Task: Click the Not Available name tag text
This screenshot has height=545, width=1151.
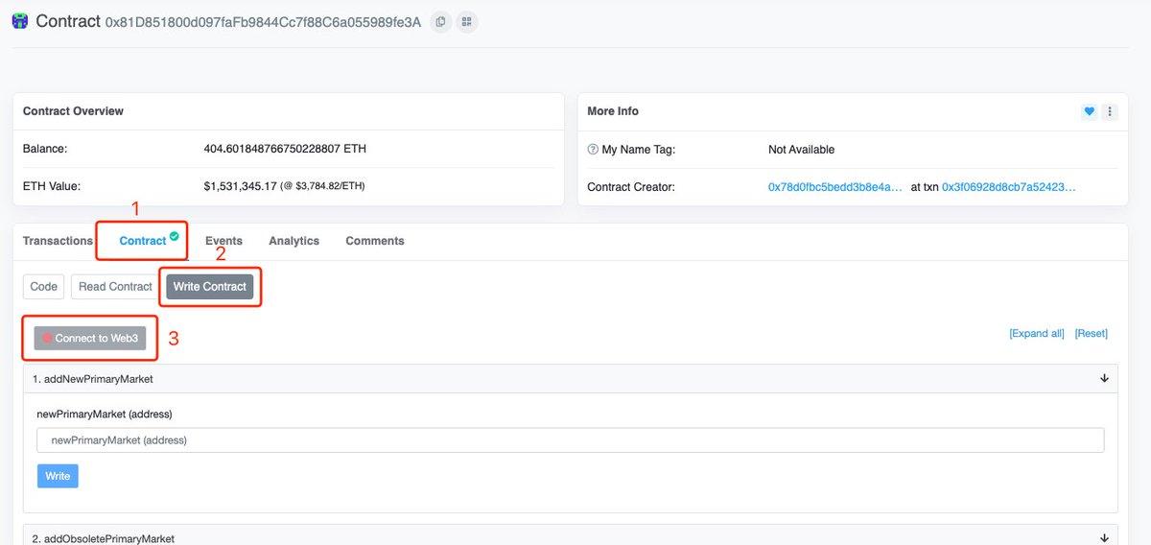Action: (802, 150)
